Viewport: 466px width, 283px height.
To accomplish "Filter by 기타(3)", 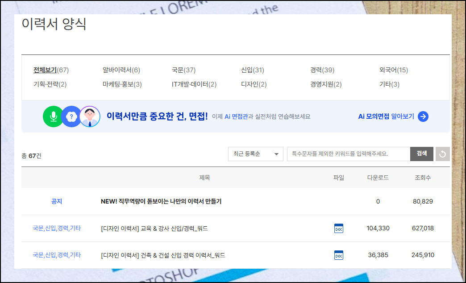I will tap(389, 84).
